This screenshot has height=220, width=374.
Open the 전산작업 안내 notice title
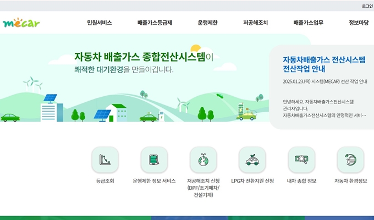coord(324,64)
